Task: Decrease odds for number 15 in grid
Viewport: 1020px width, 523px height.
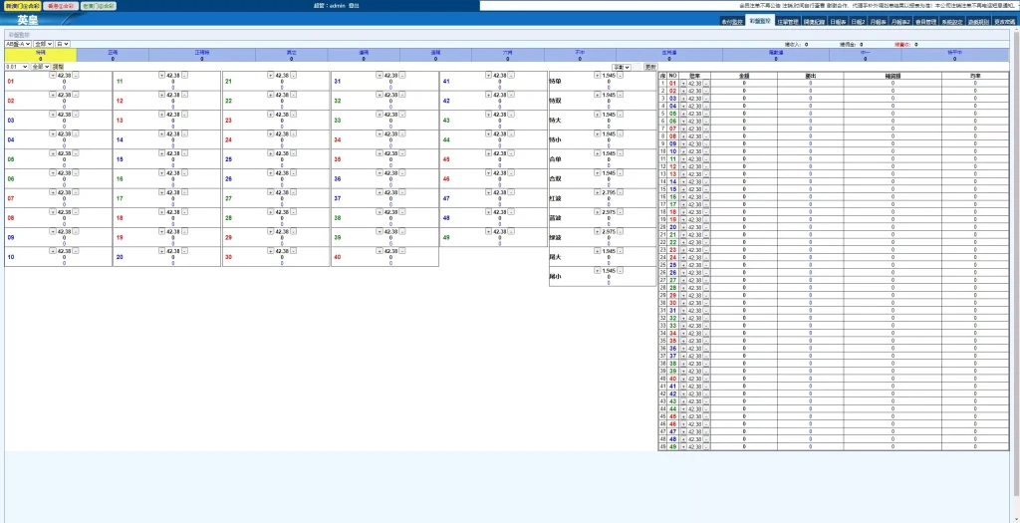Action: click(x=184, y=153)
